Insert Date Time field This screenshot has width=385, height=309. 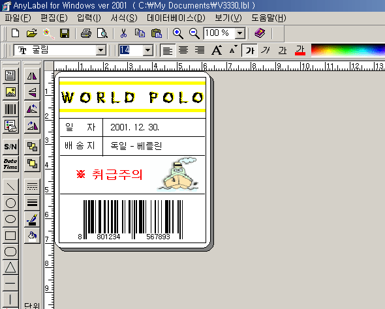[10, 164]
